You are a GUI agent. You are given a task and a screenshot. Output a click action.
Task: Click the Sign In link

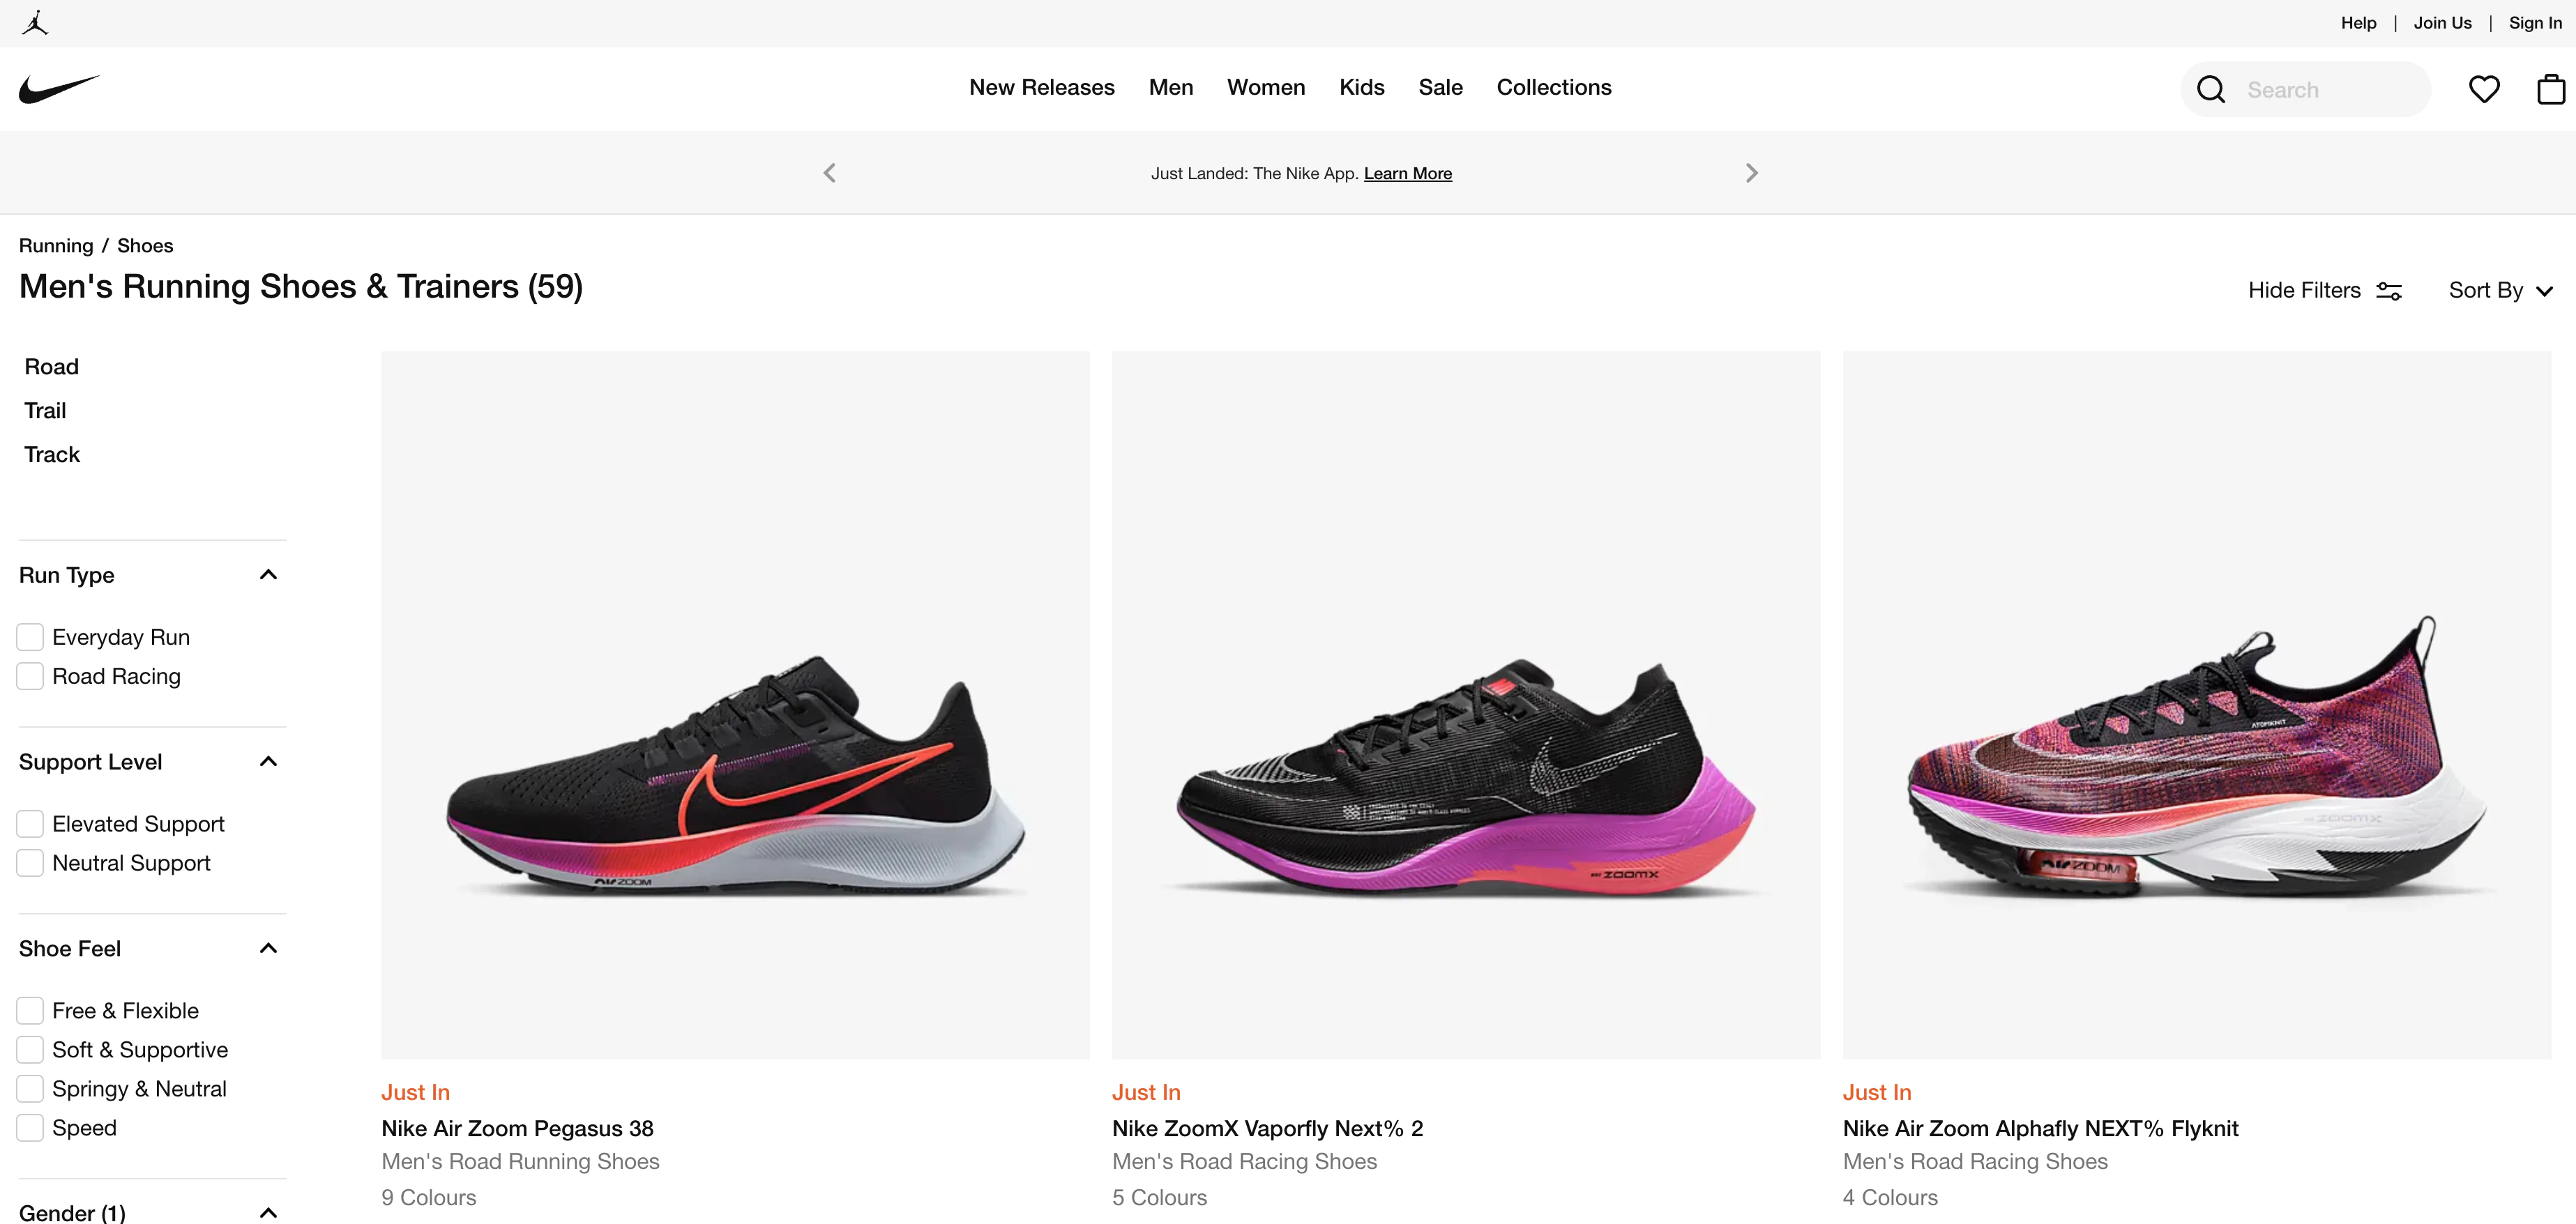click(x=2535, y=23)
